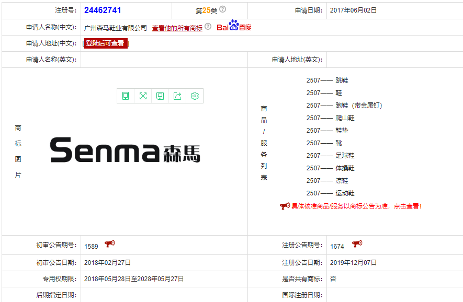This screenshot has height=302, width=463.
Task: Click the 是否共有商标 label
Action: click(x=302, y=278)
